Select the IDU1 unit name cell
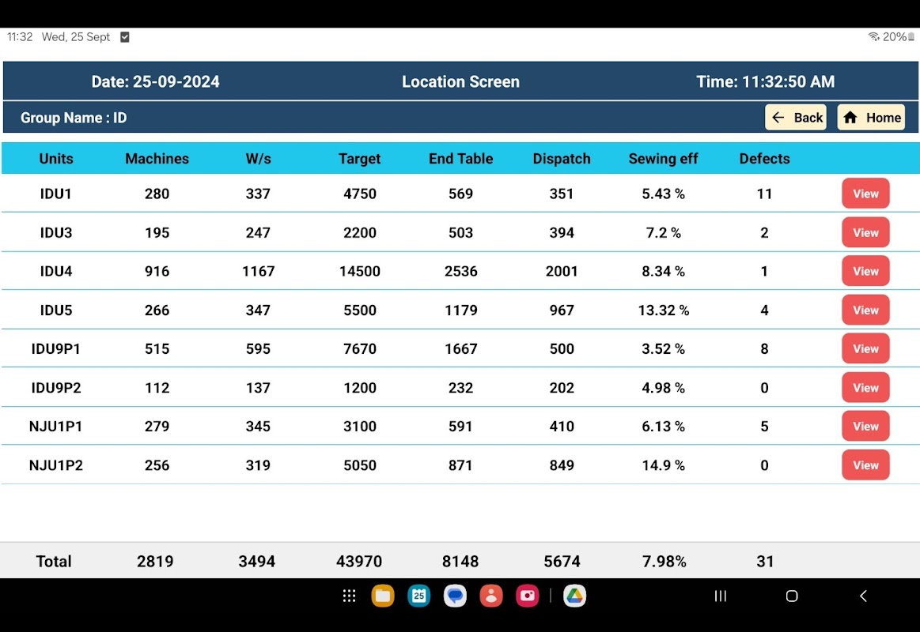This screenshot has height=632, width=920. [55, 194]
